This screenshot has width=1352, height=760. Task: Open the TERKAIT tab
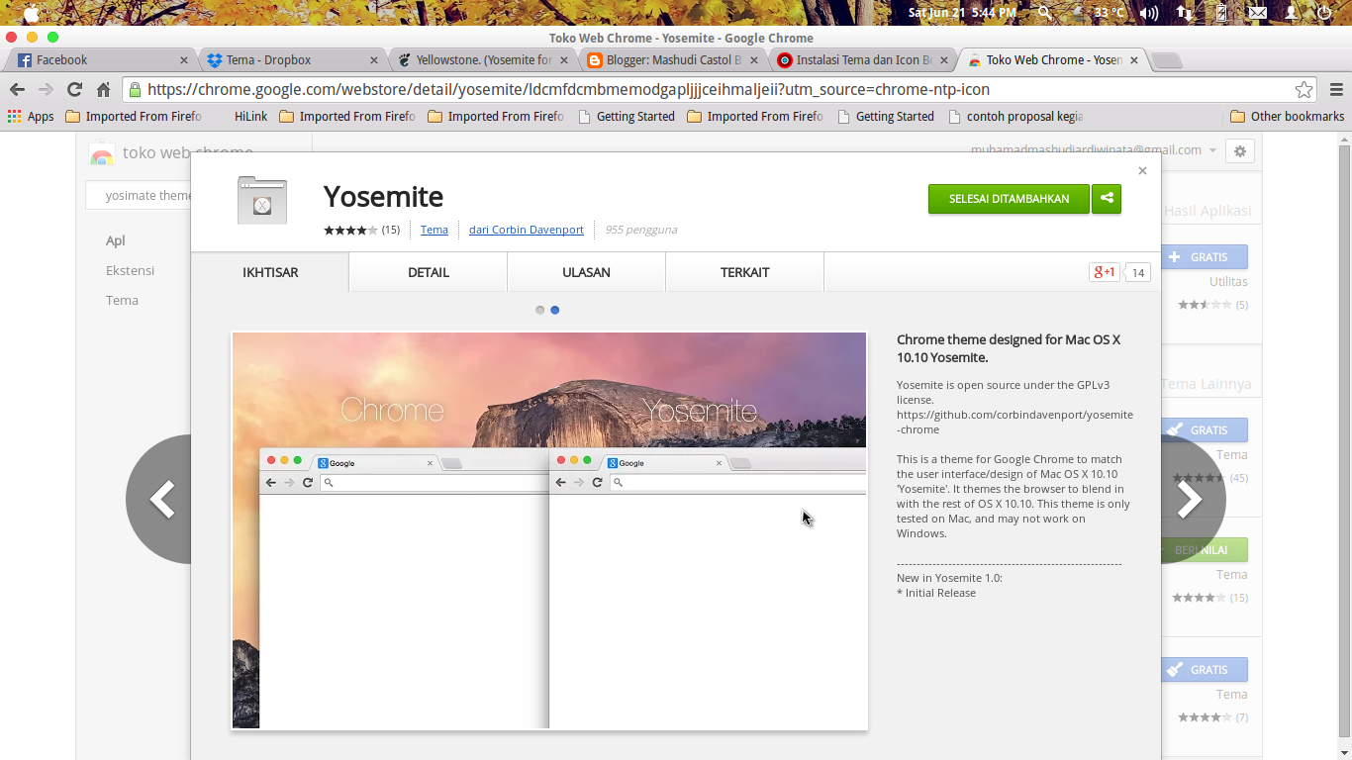(745, 272)
